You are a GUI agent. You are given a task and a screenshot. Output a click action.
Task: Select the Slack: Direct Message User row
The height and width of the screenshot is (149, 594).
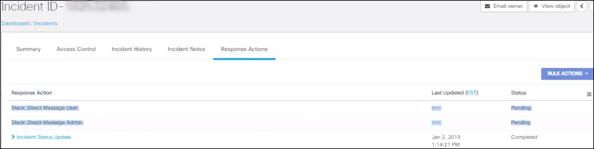click(301, 108)
